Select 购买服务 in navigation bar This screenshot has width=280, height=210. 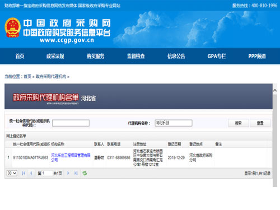click(95, 56)
